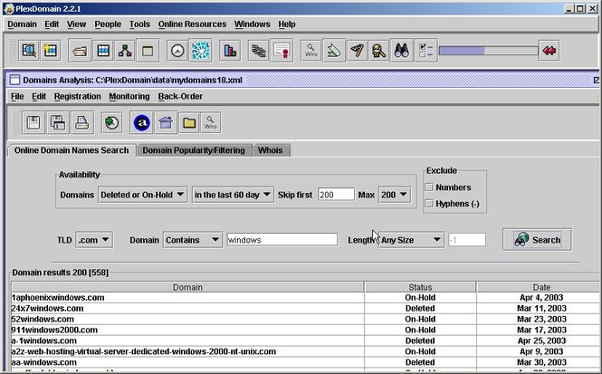Open the TLD .com dropdown
The image size is (602, 374).
(x=94, y=240)
